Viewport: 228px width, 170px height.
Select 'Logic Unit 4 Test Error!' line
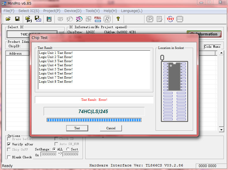click(x=56, y=65)
